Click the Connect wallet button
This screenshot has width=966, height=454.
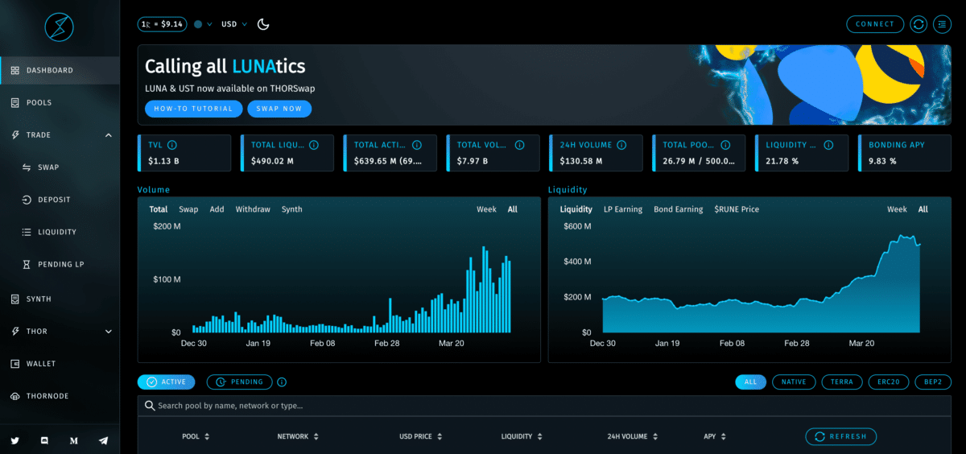point(875,24)
